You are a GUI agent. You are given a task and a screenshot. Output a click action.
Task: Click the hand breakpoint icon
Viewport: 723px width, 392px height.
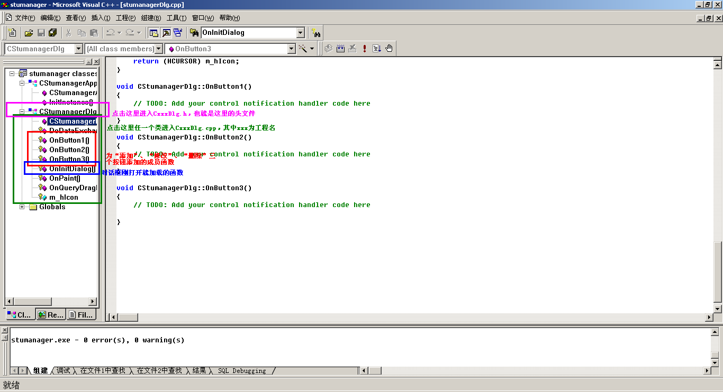[389, 49]
